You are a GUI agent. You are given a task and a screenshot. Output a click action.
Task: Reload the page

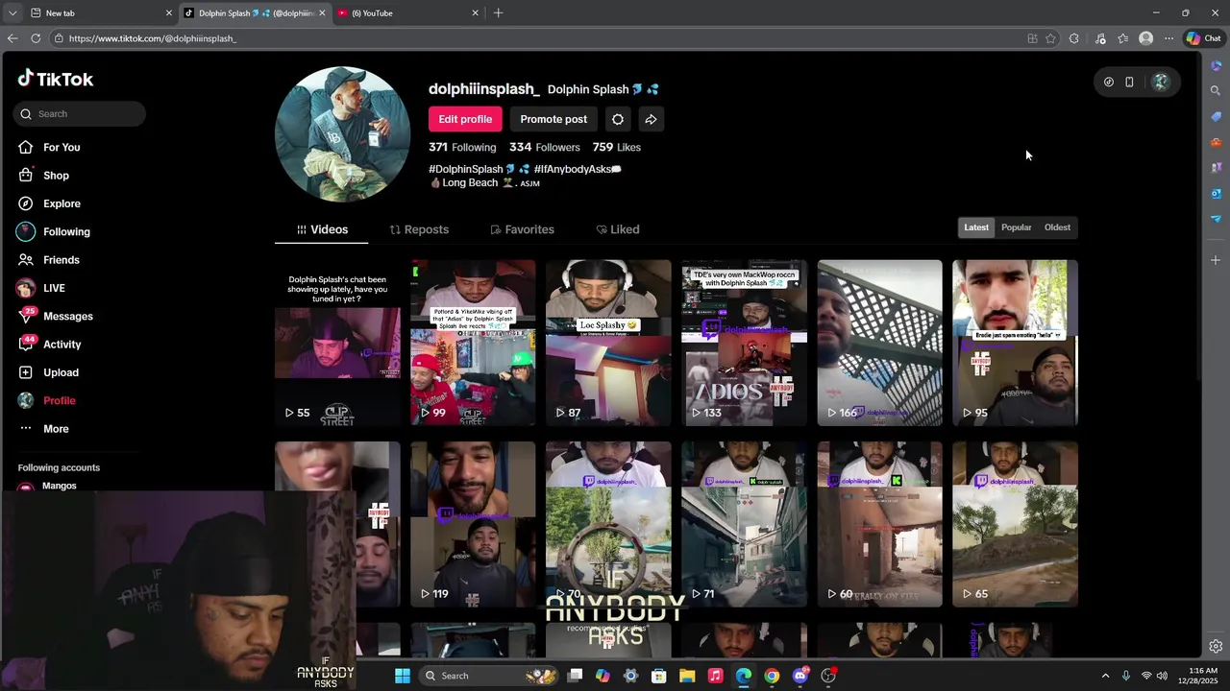(x=36, y=38)
